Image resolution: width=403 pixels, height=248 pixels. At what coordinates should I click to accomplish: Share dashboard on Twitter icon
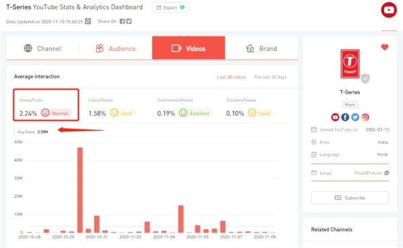click(129, 21)
